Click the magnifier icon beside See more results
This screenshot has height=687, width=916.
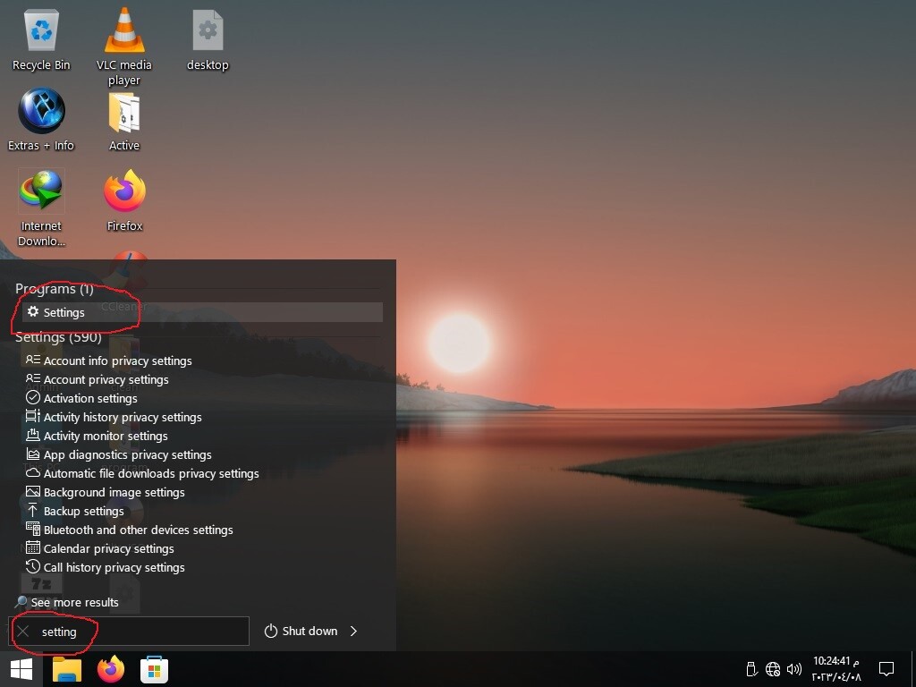pos(21,601)
